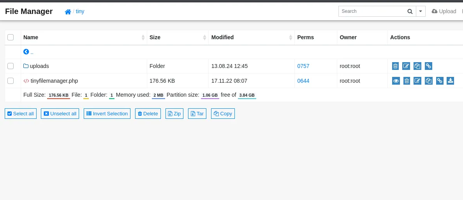Copy the uploads folder using copy icon
463x200 pixels.
(x=417, y=66)
